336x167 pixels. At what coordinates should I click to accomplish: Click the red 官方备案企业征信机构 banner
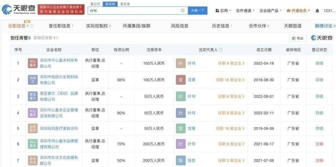(x=61, y=10)
